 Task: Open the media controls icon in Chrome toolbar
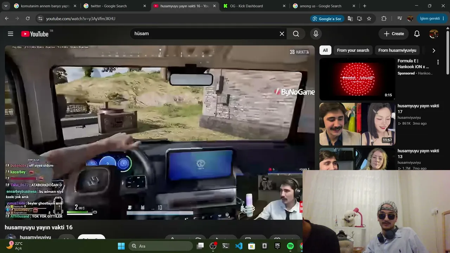400,19
